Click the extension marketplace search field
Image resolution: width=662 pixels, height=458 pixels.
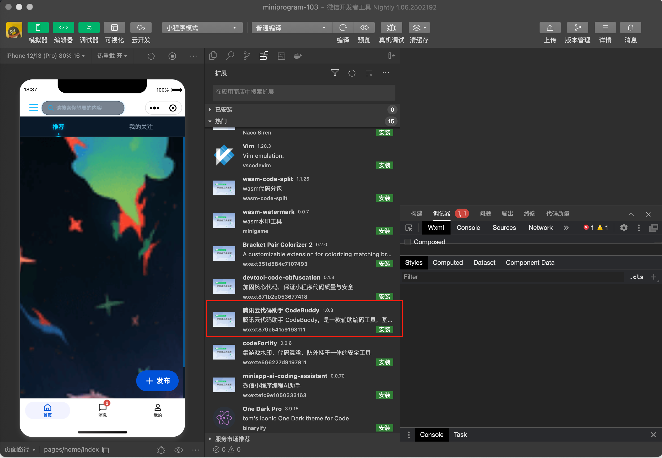304,92
